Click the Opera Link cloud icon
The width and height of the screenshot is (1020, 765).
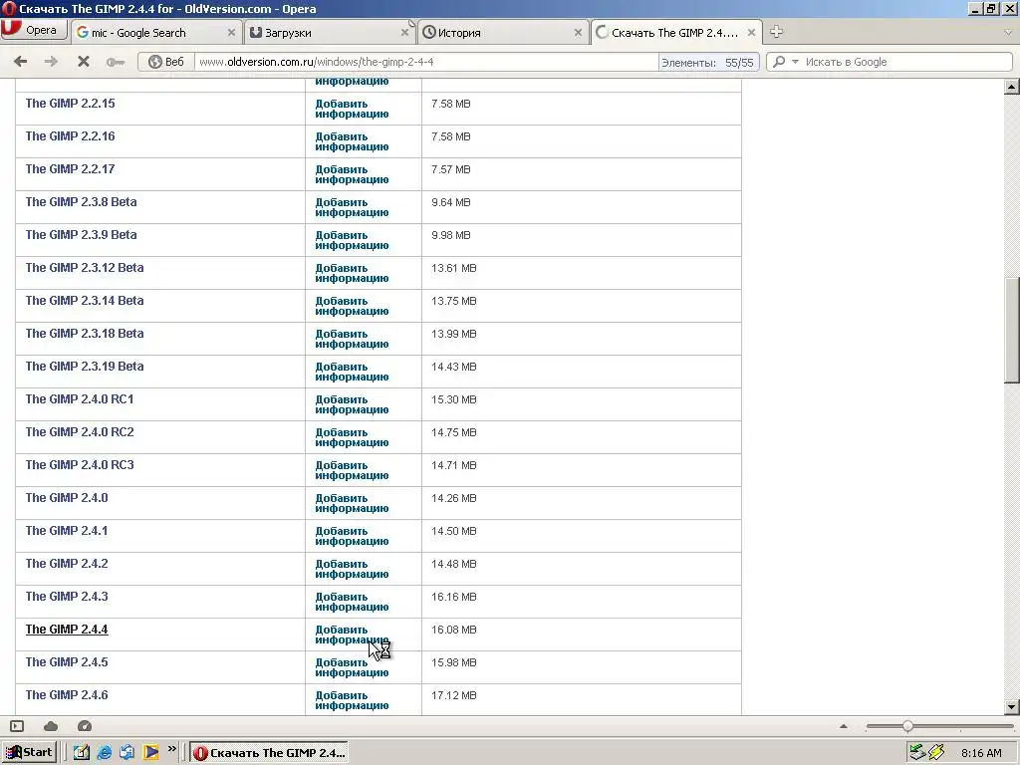tap(51, 726)
